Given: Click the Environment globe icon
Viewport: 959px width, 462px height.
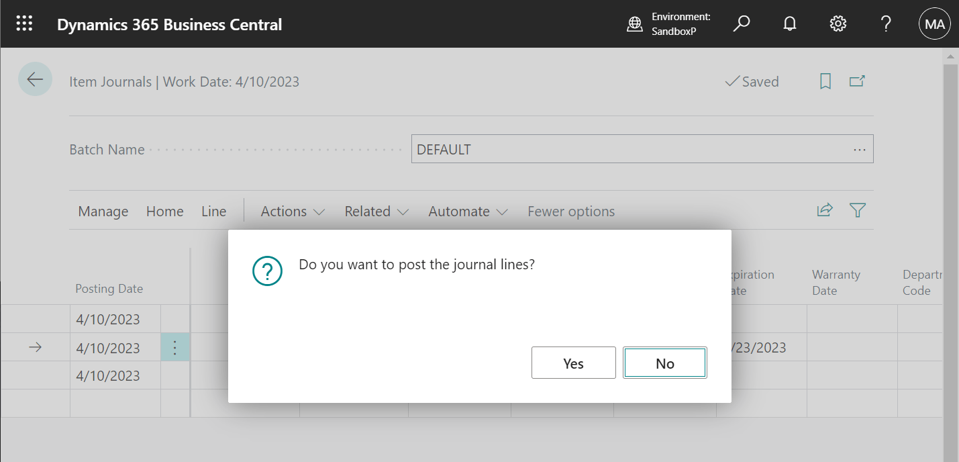Looking at the screenshot, I should (635, 23).
